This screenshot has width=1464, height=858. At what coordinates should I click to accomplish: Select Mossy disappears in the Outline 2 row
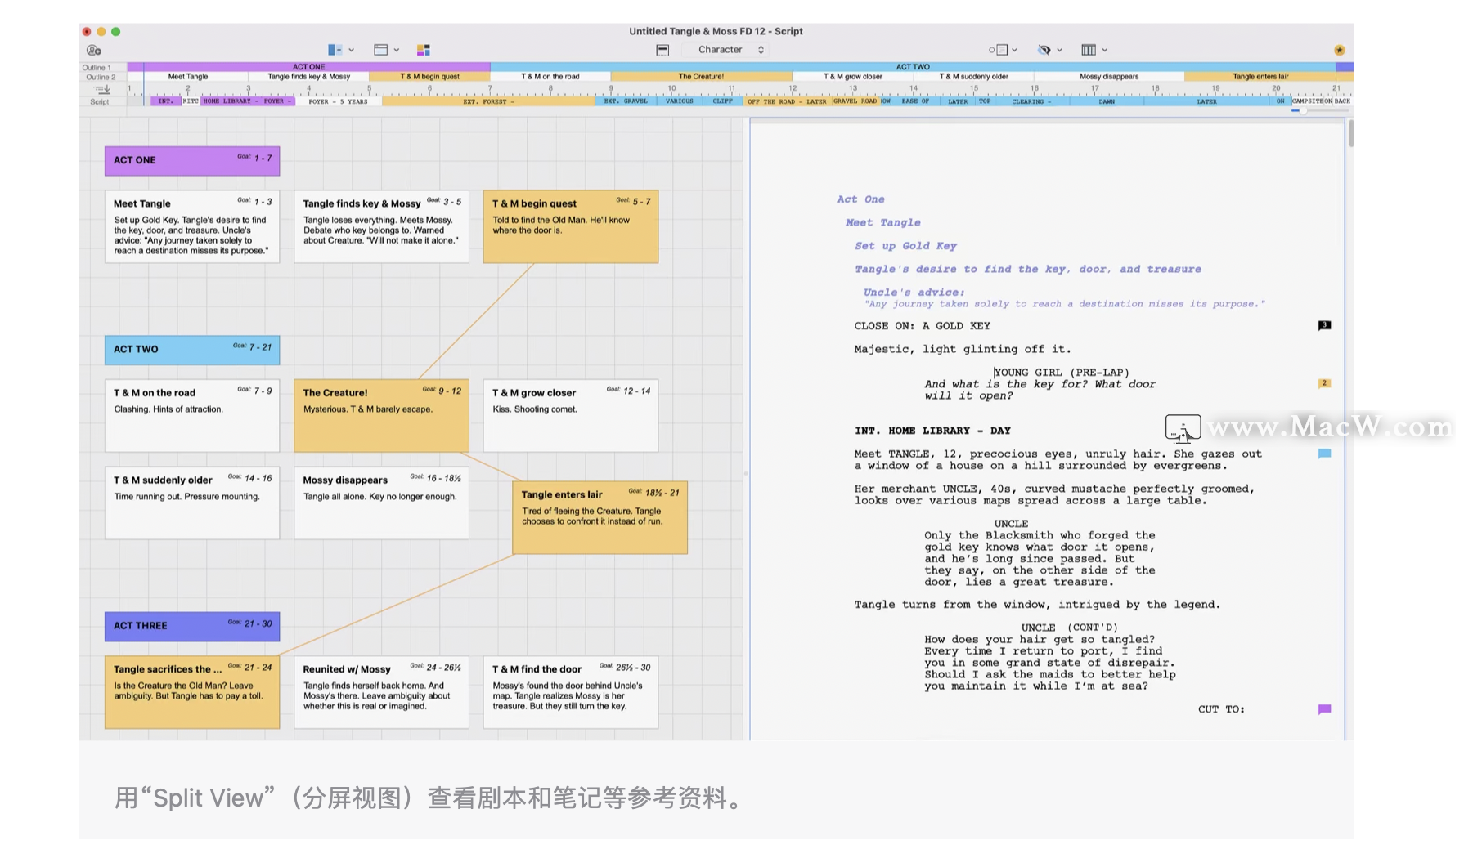1109,77
